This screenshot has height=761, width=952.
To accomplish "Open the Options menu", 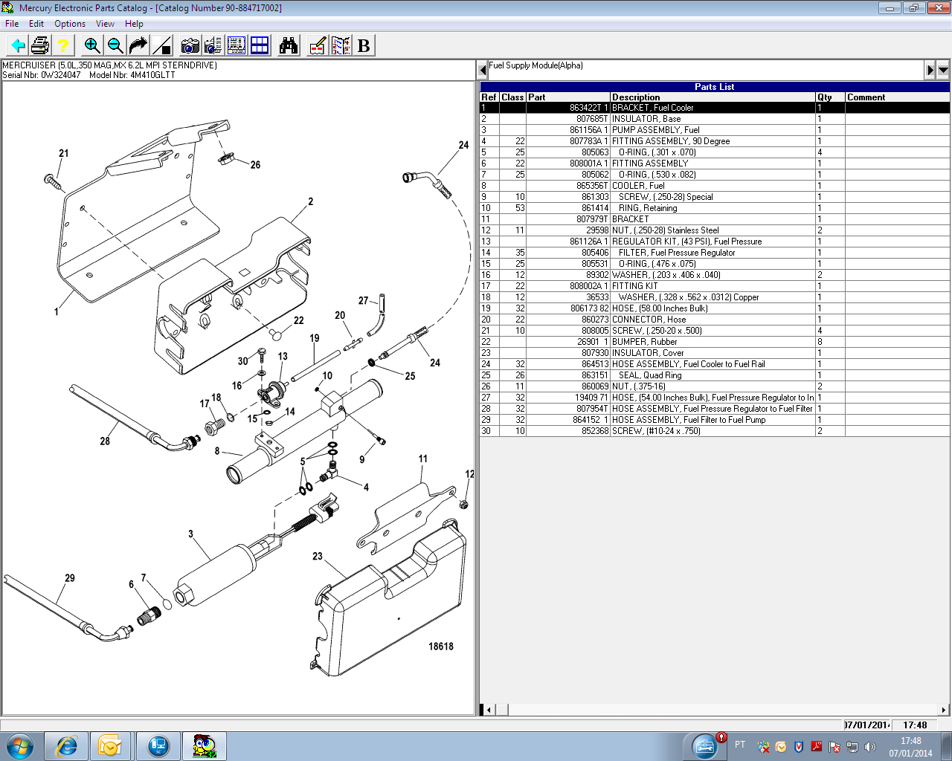I will pyautogui.click(x=70, y=24).
